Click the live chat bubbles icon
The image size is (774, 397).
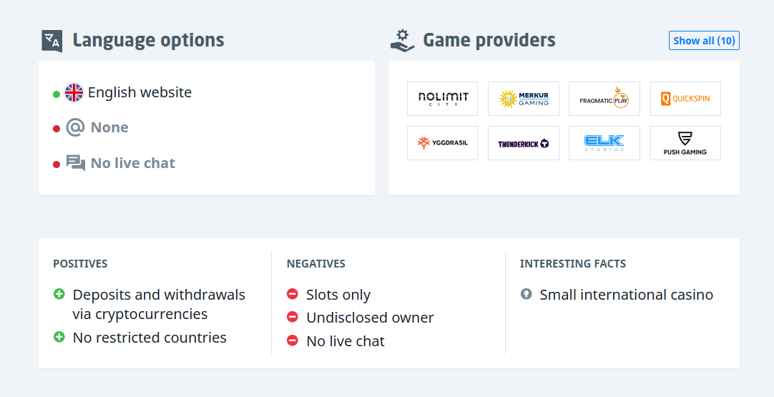(x=76, y=163)
